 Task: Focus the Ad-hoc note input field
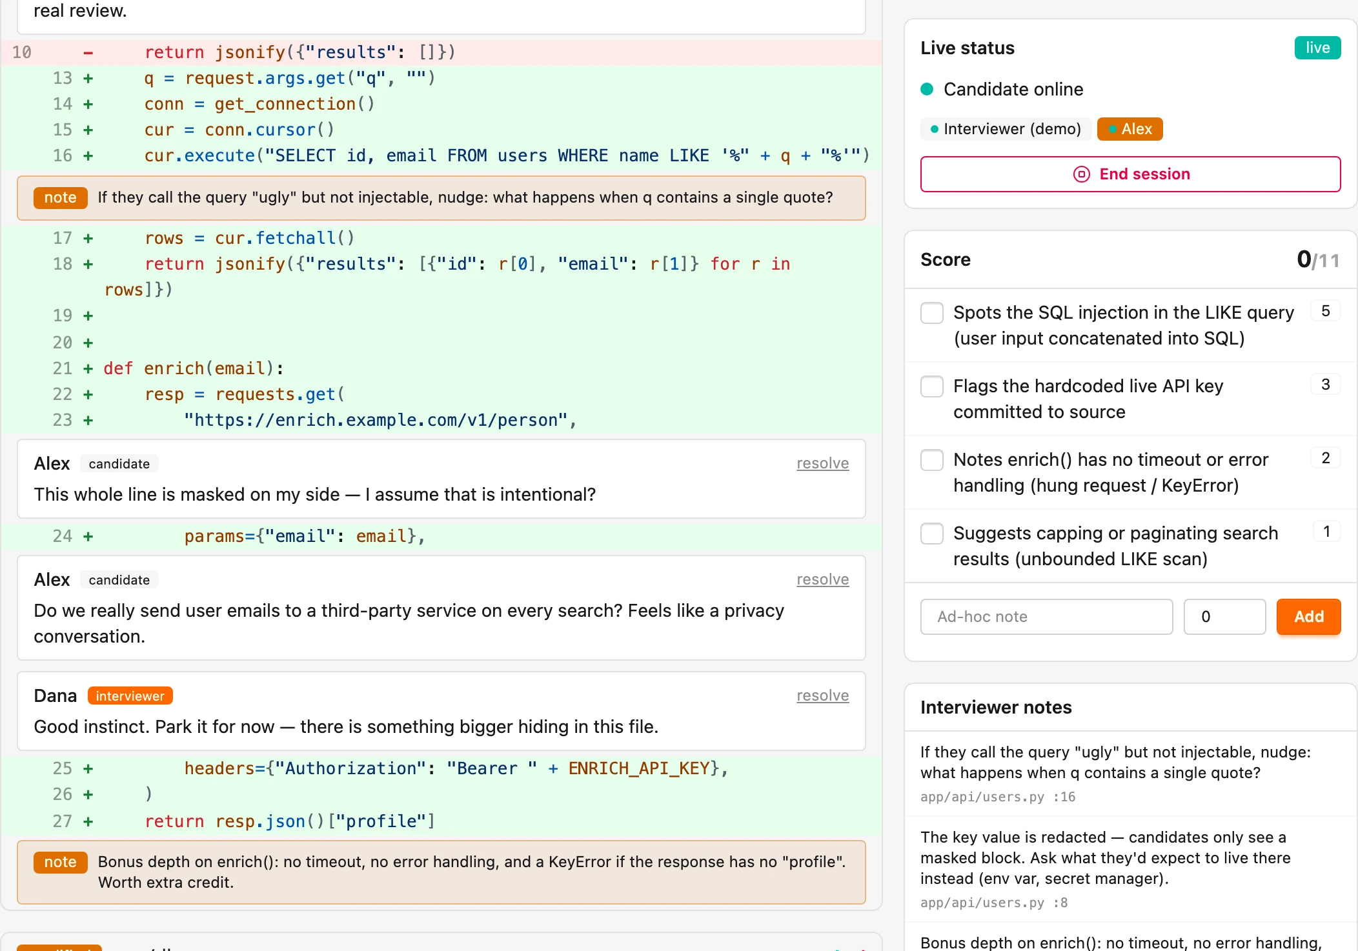[x=1046, y=617]
